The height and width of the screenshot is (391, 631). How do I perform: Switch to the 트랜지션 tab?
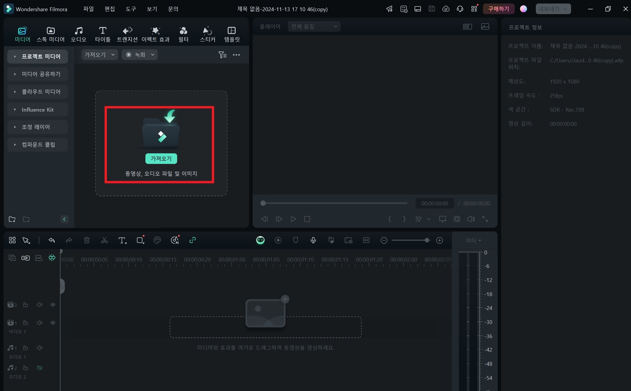[x=127, y=34]
